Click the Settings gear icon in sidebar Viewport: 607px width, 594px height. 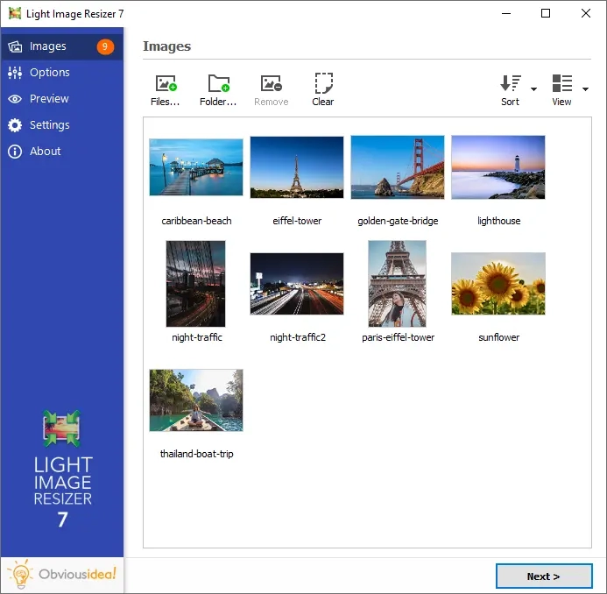click(15, 125)
